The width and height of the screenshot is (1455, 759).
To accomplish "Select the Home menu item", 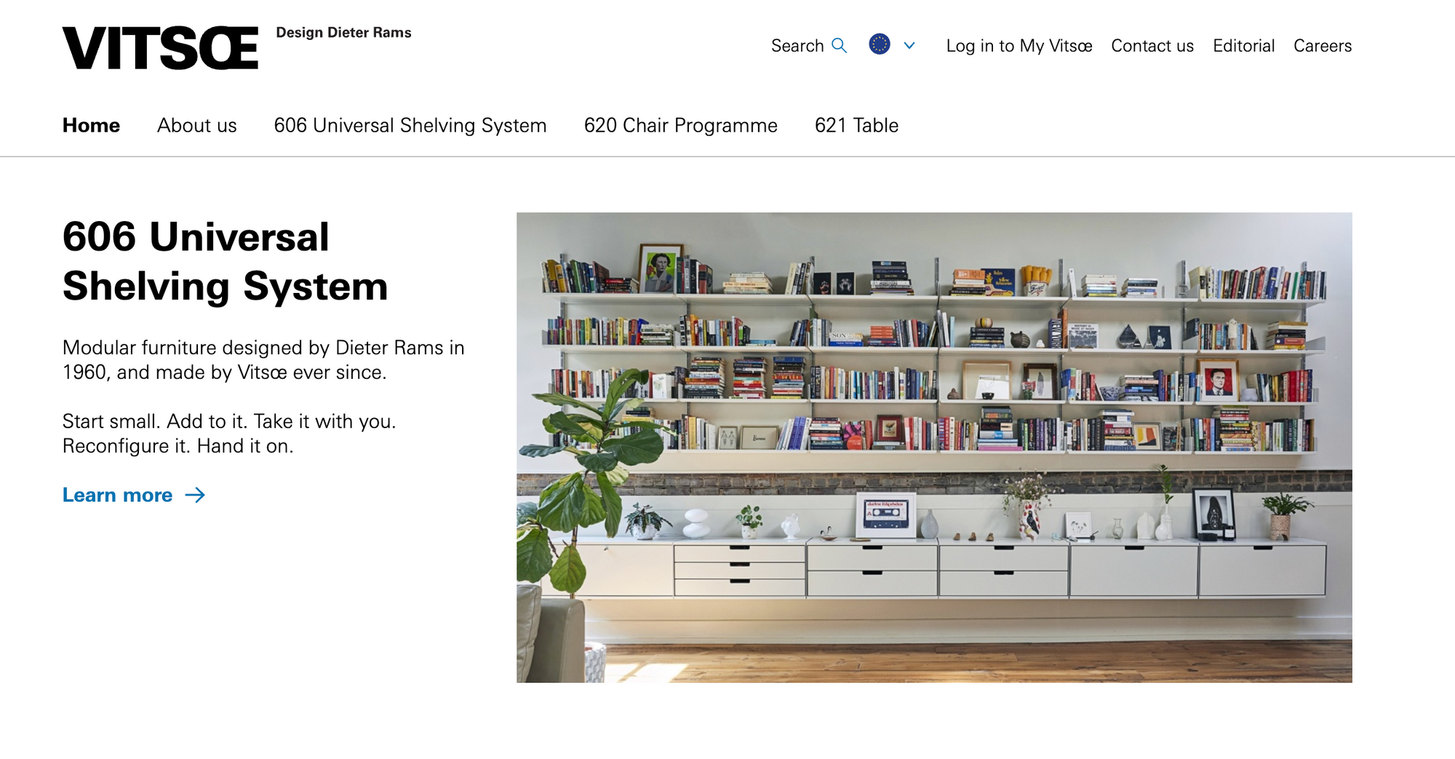I will pos(91,125).
